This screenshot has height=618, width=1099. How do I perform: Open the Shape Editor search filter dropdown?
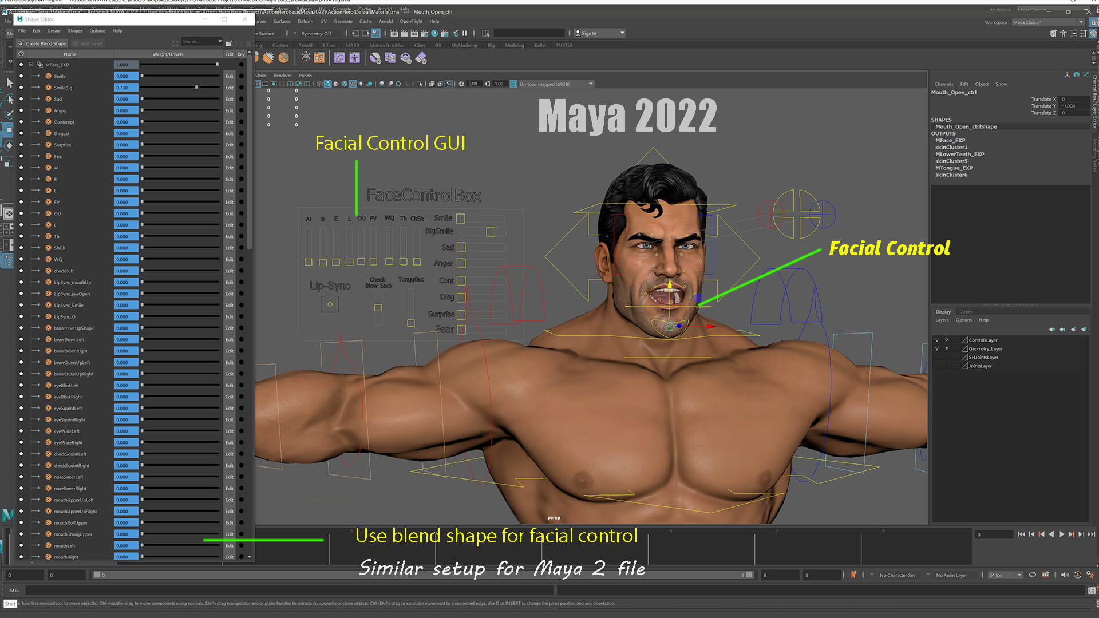(x=220, y=42)
